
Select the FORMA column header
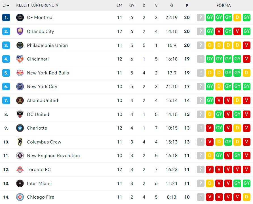(224, 5)
